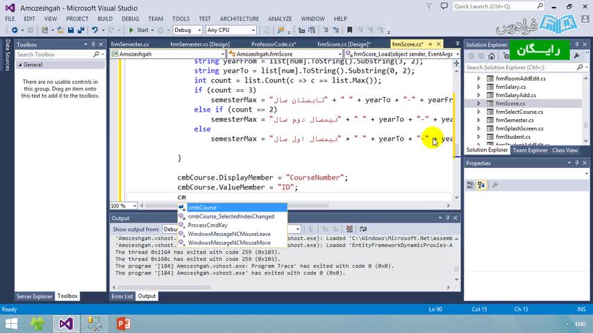Click the Search Toolbox magnifier icon
593x333 pixels.
pyautogui.click(x=96, y=54)
